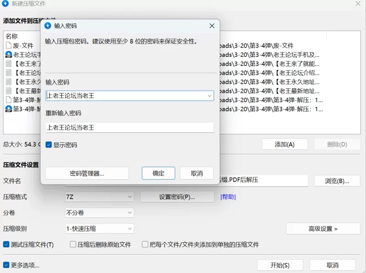Click the 输入密码 text field
This screenshot has width=366, height=273.
129,96
